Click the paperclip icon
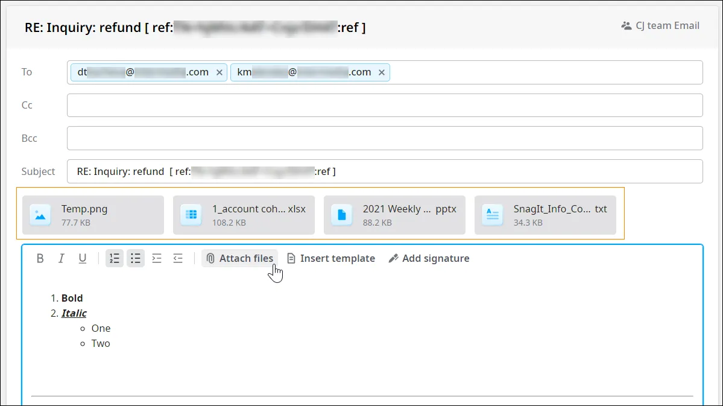 (x=210, y=258)
